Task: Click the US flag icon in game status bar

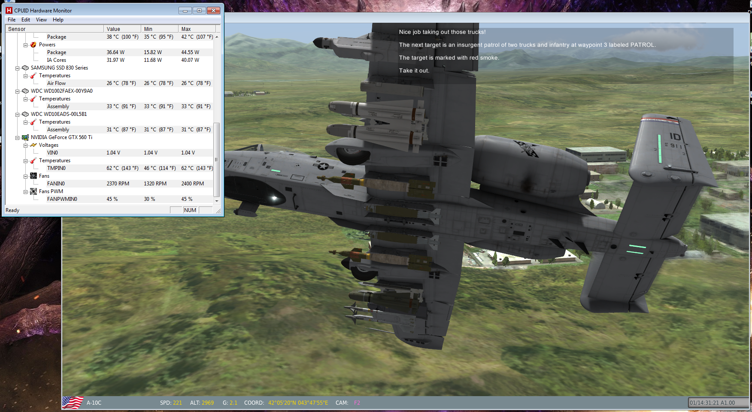Action: (73, 403)
